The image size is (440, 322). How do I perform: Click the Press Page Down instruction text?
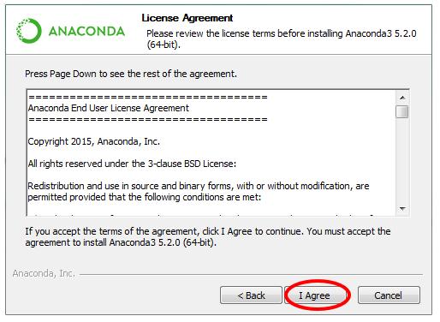click(131, 74)
